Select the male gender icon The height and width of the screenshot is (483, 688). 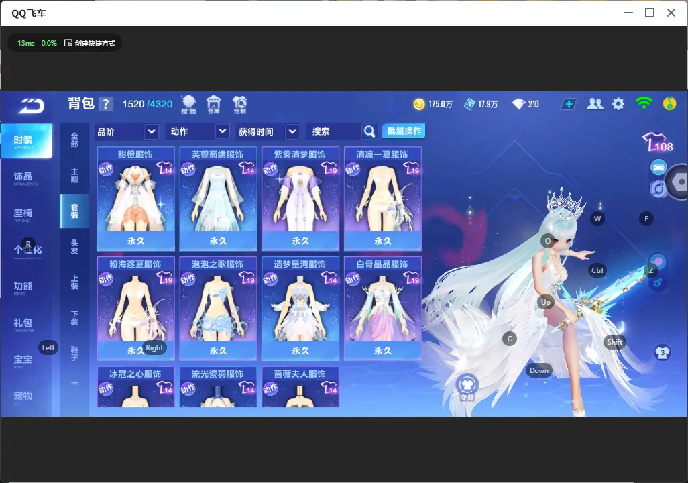(658, 283)
